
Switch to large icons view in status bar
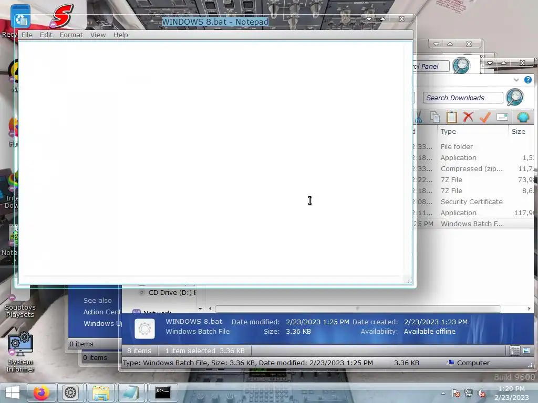[526, 351]
